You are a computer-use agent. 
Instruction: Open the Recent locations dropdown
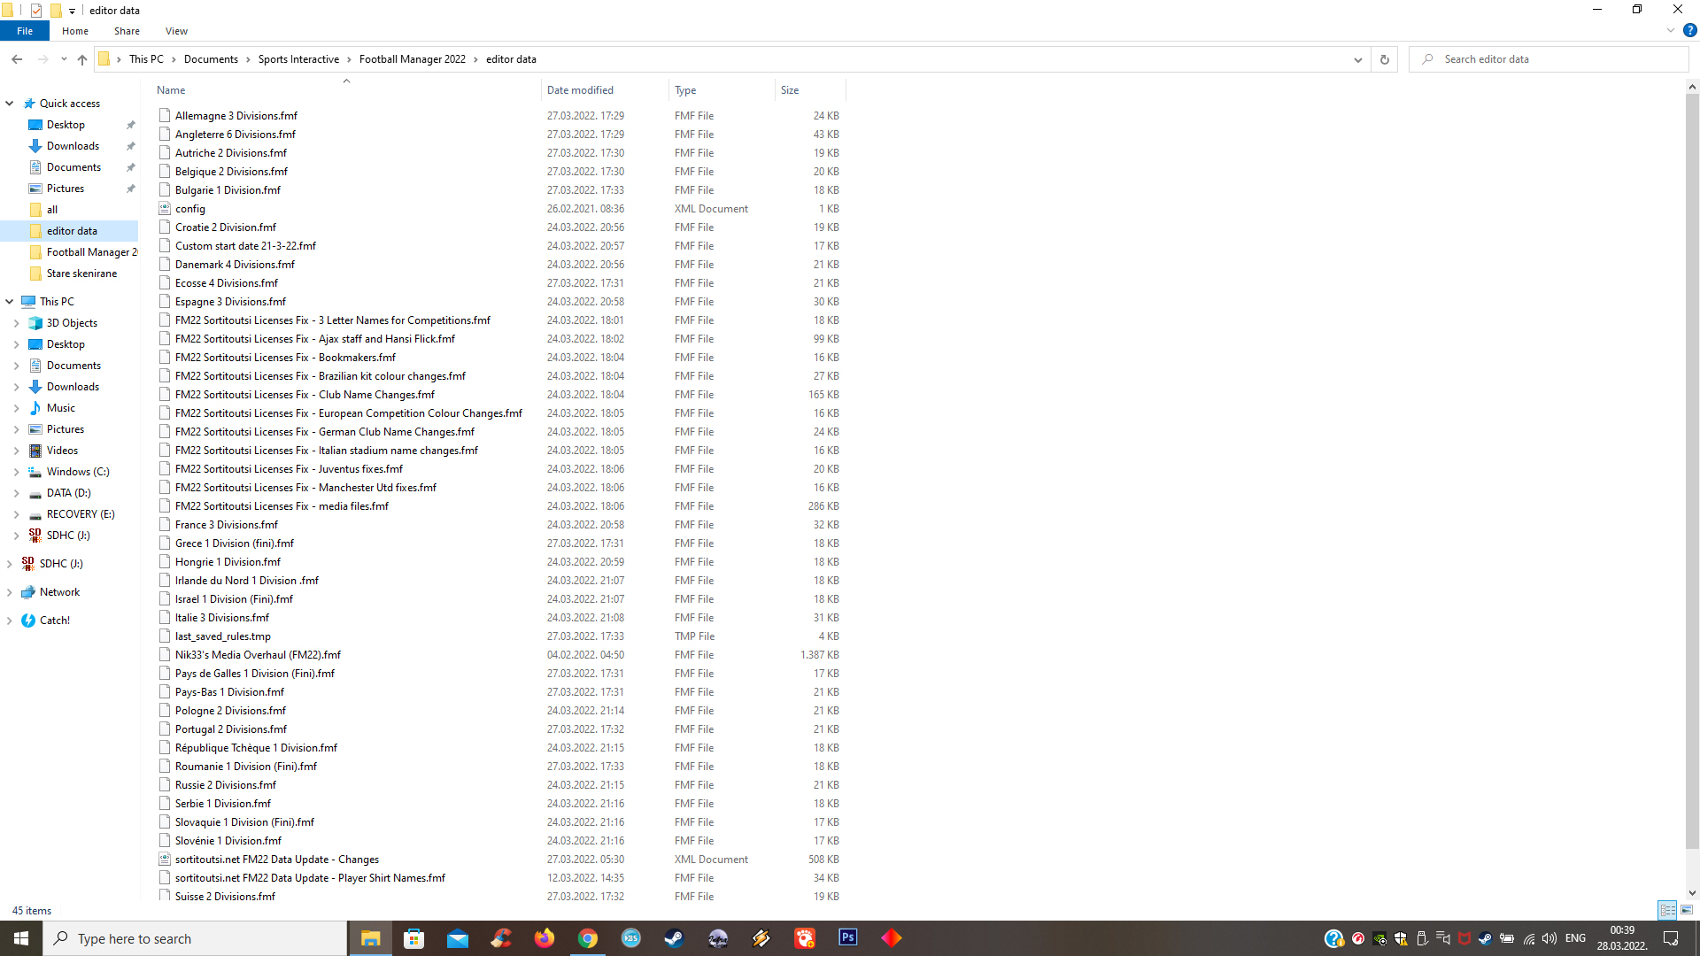coord(64,59)
